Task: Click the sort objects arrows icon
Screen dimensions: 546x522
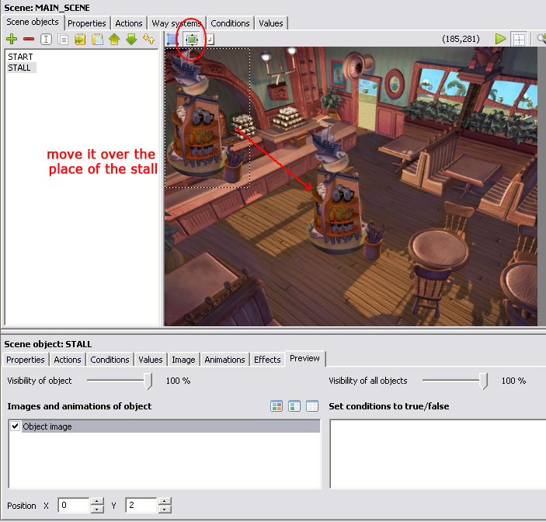Action: (x=148, y=40)
